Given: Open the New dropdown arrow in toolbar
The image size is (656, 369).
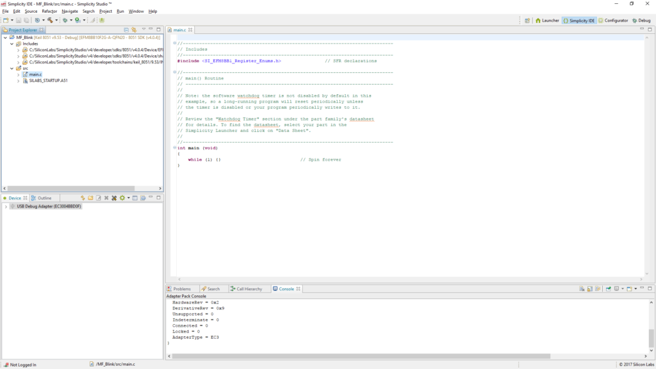Looking at the screenshot, I should coord(12,20).
